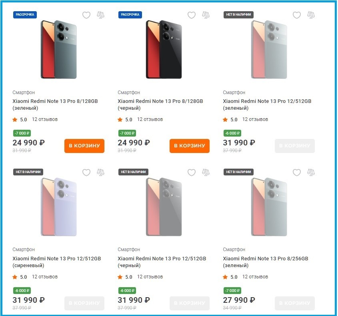Click compare icon on green 8/256GB phone

[x=311, y=173]
